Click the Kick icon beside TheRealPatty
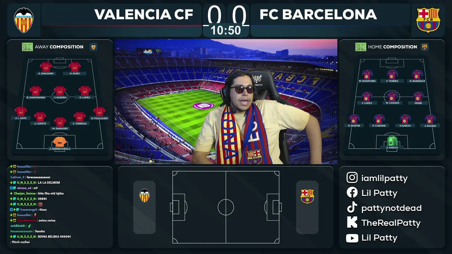Image resolution: width=452 pixels, height=254 pixels. pyautogui.click(x=352, y=223)
